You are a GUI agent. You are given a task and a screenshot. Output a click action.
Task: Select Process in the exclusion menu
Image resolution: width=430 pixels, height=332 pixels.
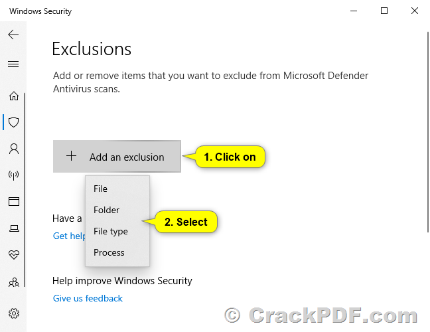tap(117, 252)
